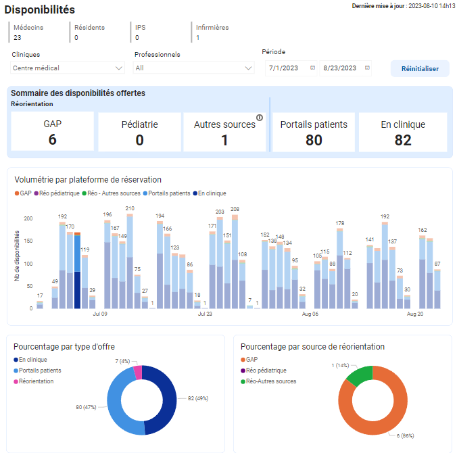Click the Portails patients legend marker in volumétrie chart

145,193
